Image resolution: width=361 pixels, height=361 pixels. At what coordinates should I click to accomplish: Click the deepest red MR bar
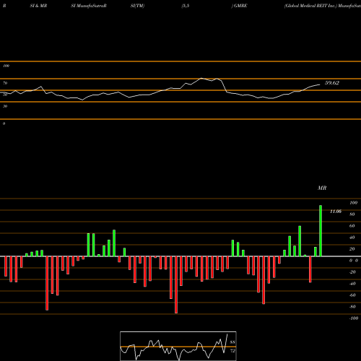(x=176, y=284)
